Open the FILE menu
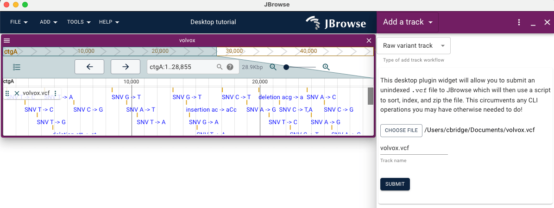The image size is (554, 208). [19, 22]
